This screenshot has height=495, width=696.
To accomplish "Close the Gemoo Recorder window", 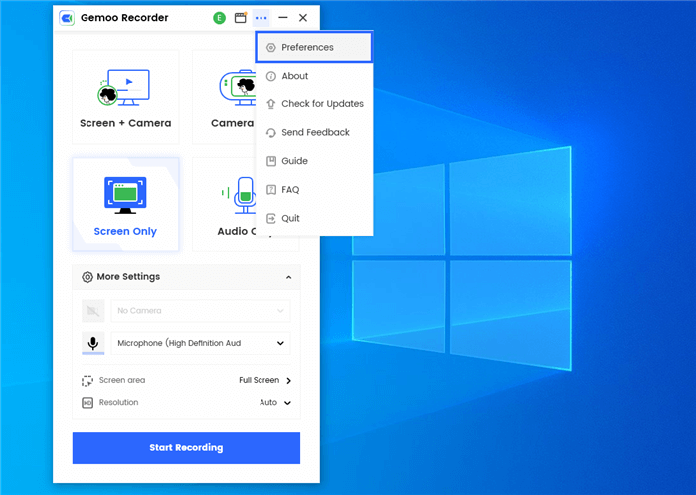I will 303,18.
